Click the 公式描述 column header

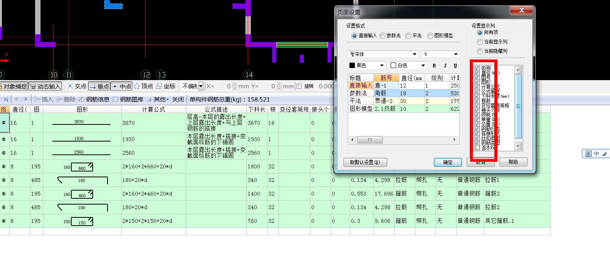click(216, 110)
